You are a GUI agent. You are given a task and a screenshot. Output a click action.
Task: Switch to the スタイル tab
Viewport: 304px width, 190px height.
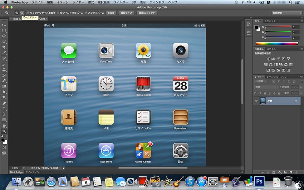pos(271,49)
